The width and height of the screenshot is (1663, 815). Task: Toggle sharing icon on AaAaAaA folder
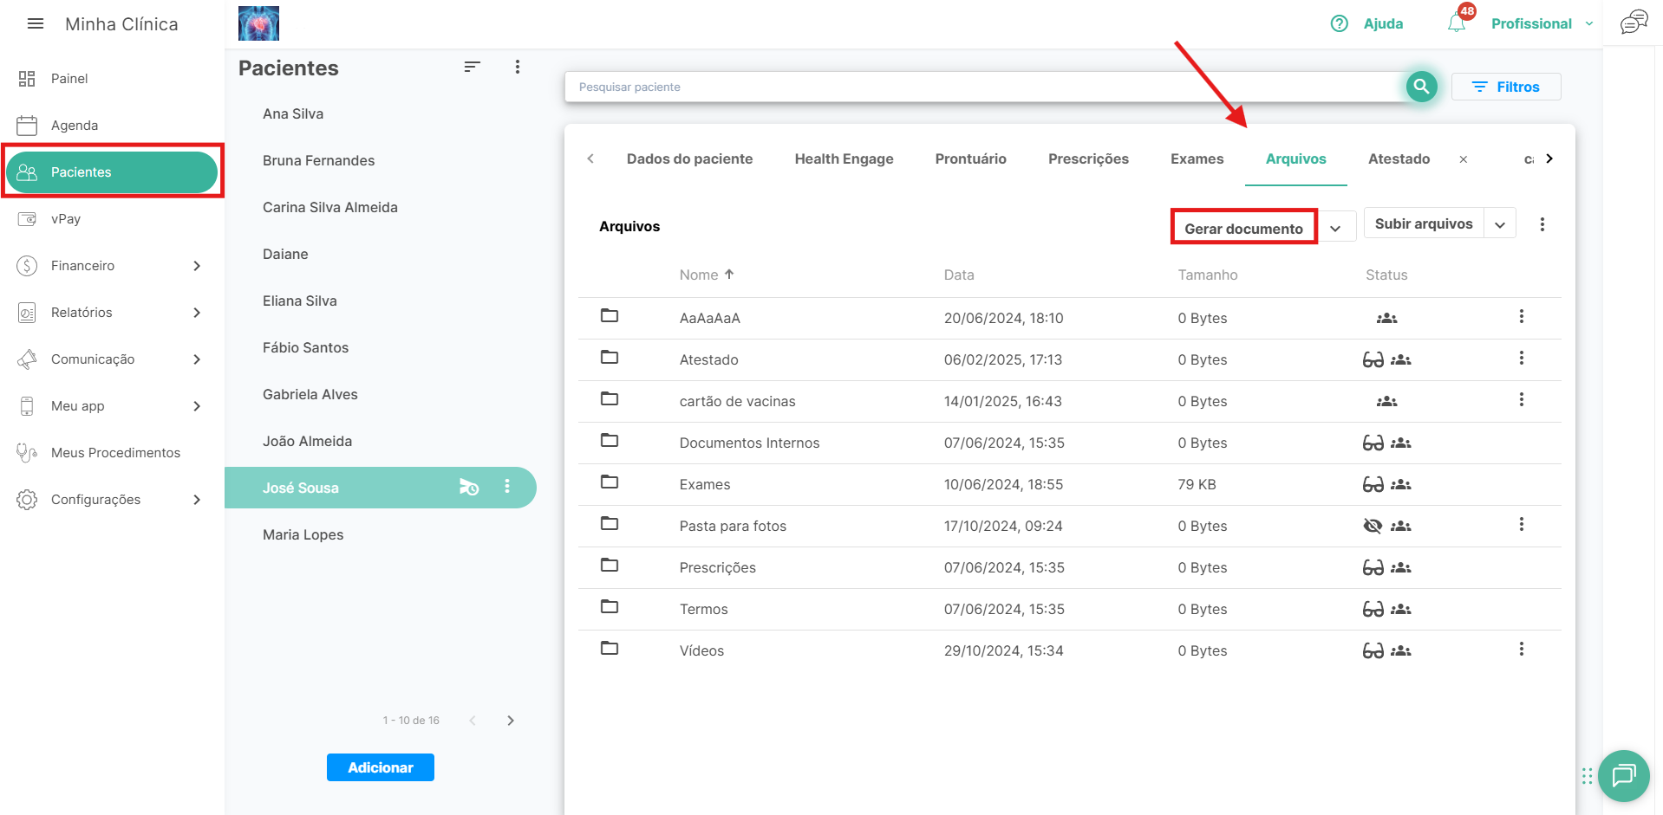(x=1386, y=318)
